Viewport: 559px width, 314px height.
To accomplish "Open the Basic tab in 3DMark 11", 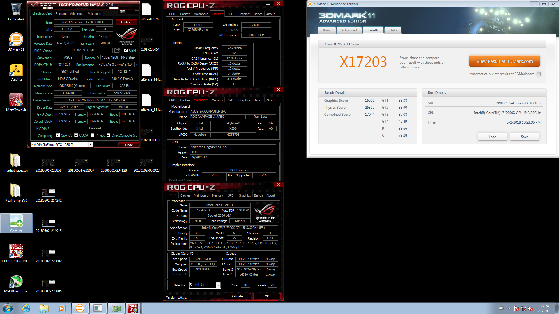I will (327, 30).
